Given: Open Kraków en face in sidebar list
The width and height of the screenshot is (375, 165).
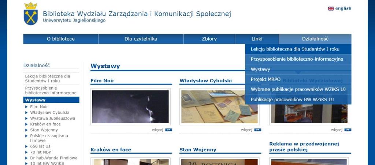Looking at the screenshot, I should tap(45, 124).
